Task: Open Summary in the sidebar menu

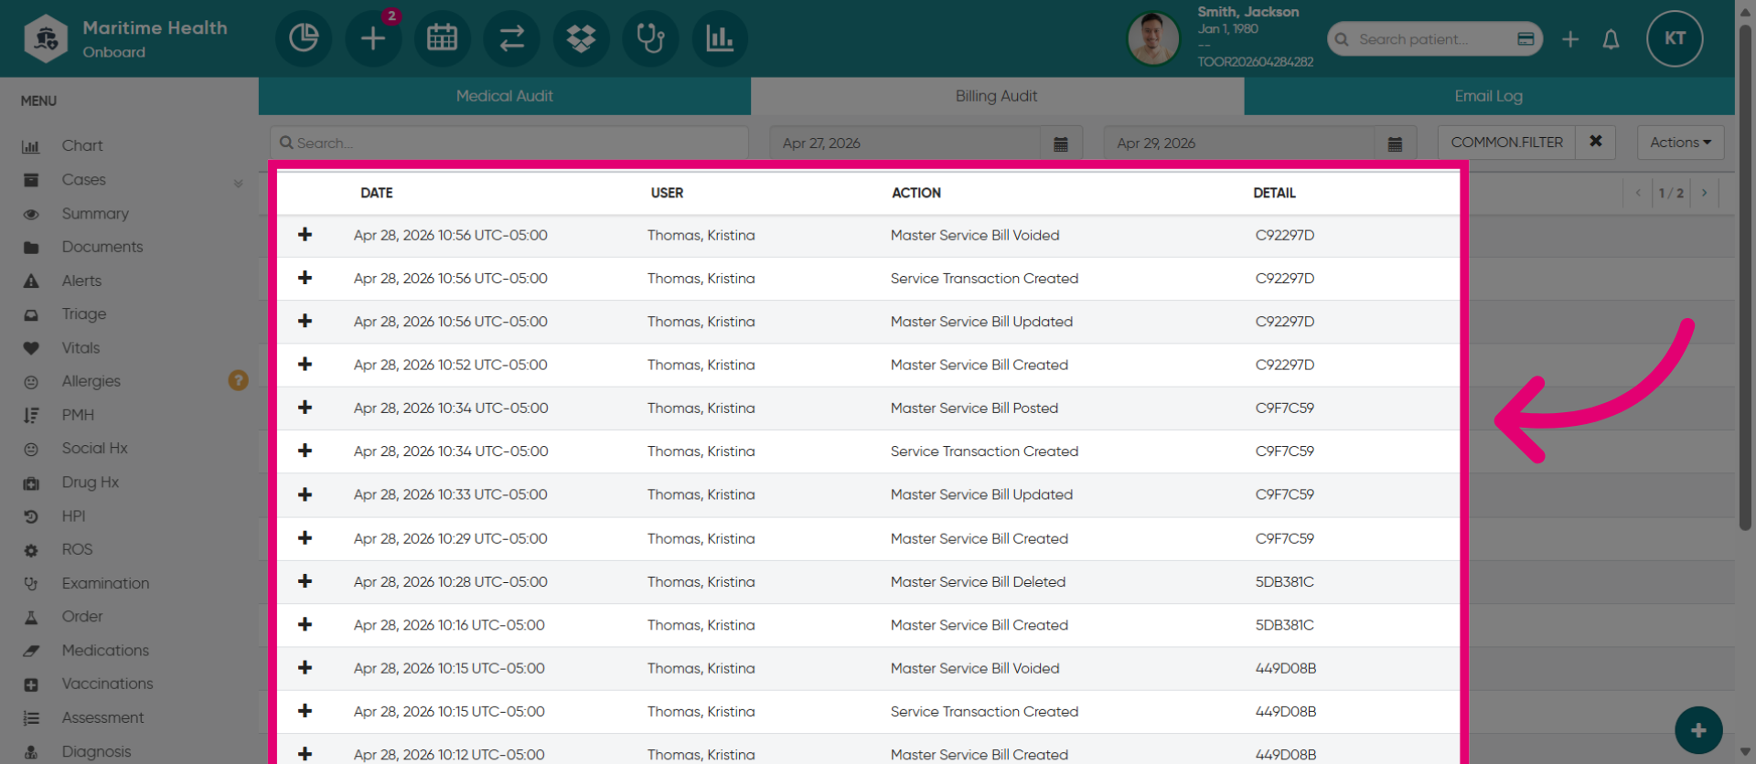Action: pos(95,214)
